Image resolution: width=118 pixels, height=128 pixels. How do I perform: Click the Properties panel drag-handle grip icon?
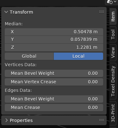[x=102, y=120]
